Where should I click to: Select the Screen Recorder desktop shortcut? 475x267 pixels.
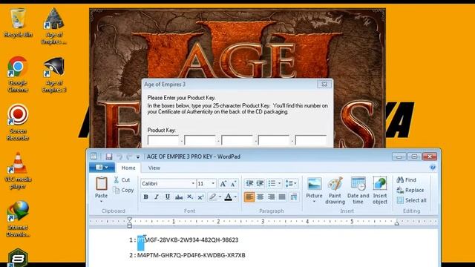18,122
